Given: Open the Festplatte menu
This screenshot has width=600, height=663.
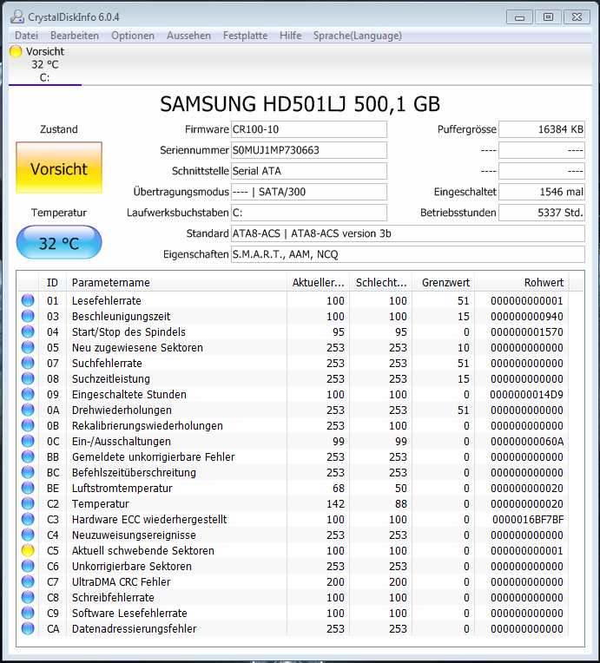Looking at the screenshot, I should pos(246,36).
